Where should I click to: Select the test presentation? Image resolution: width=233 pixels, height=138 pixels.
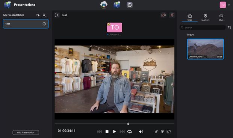click(26, 24)
